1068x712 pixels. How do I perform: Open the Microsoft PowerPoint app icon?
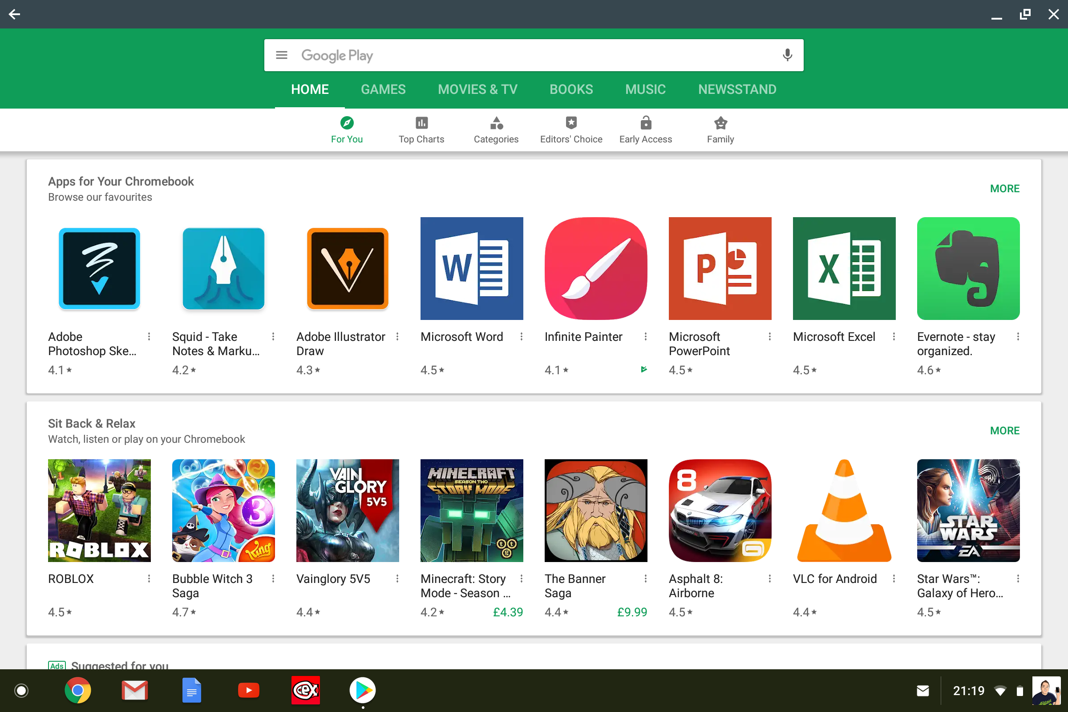(x=720, y=268)
